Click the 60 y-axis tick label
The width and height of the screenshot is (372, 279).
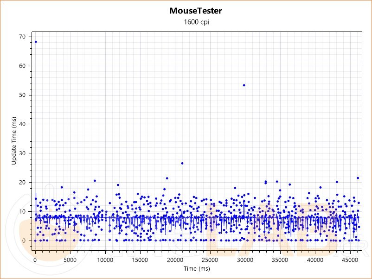(x=22, y=66)
